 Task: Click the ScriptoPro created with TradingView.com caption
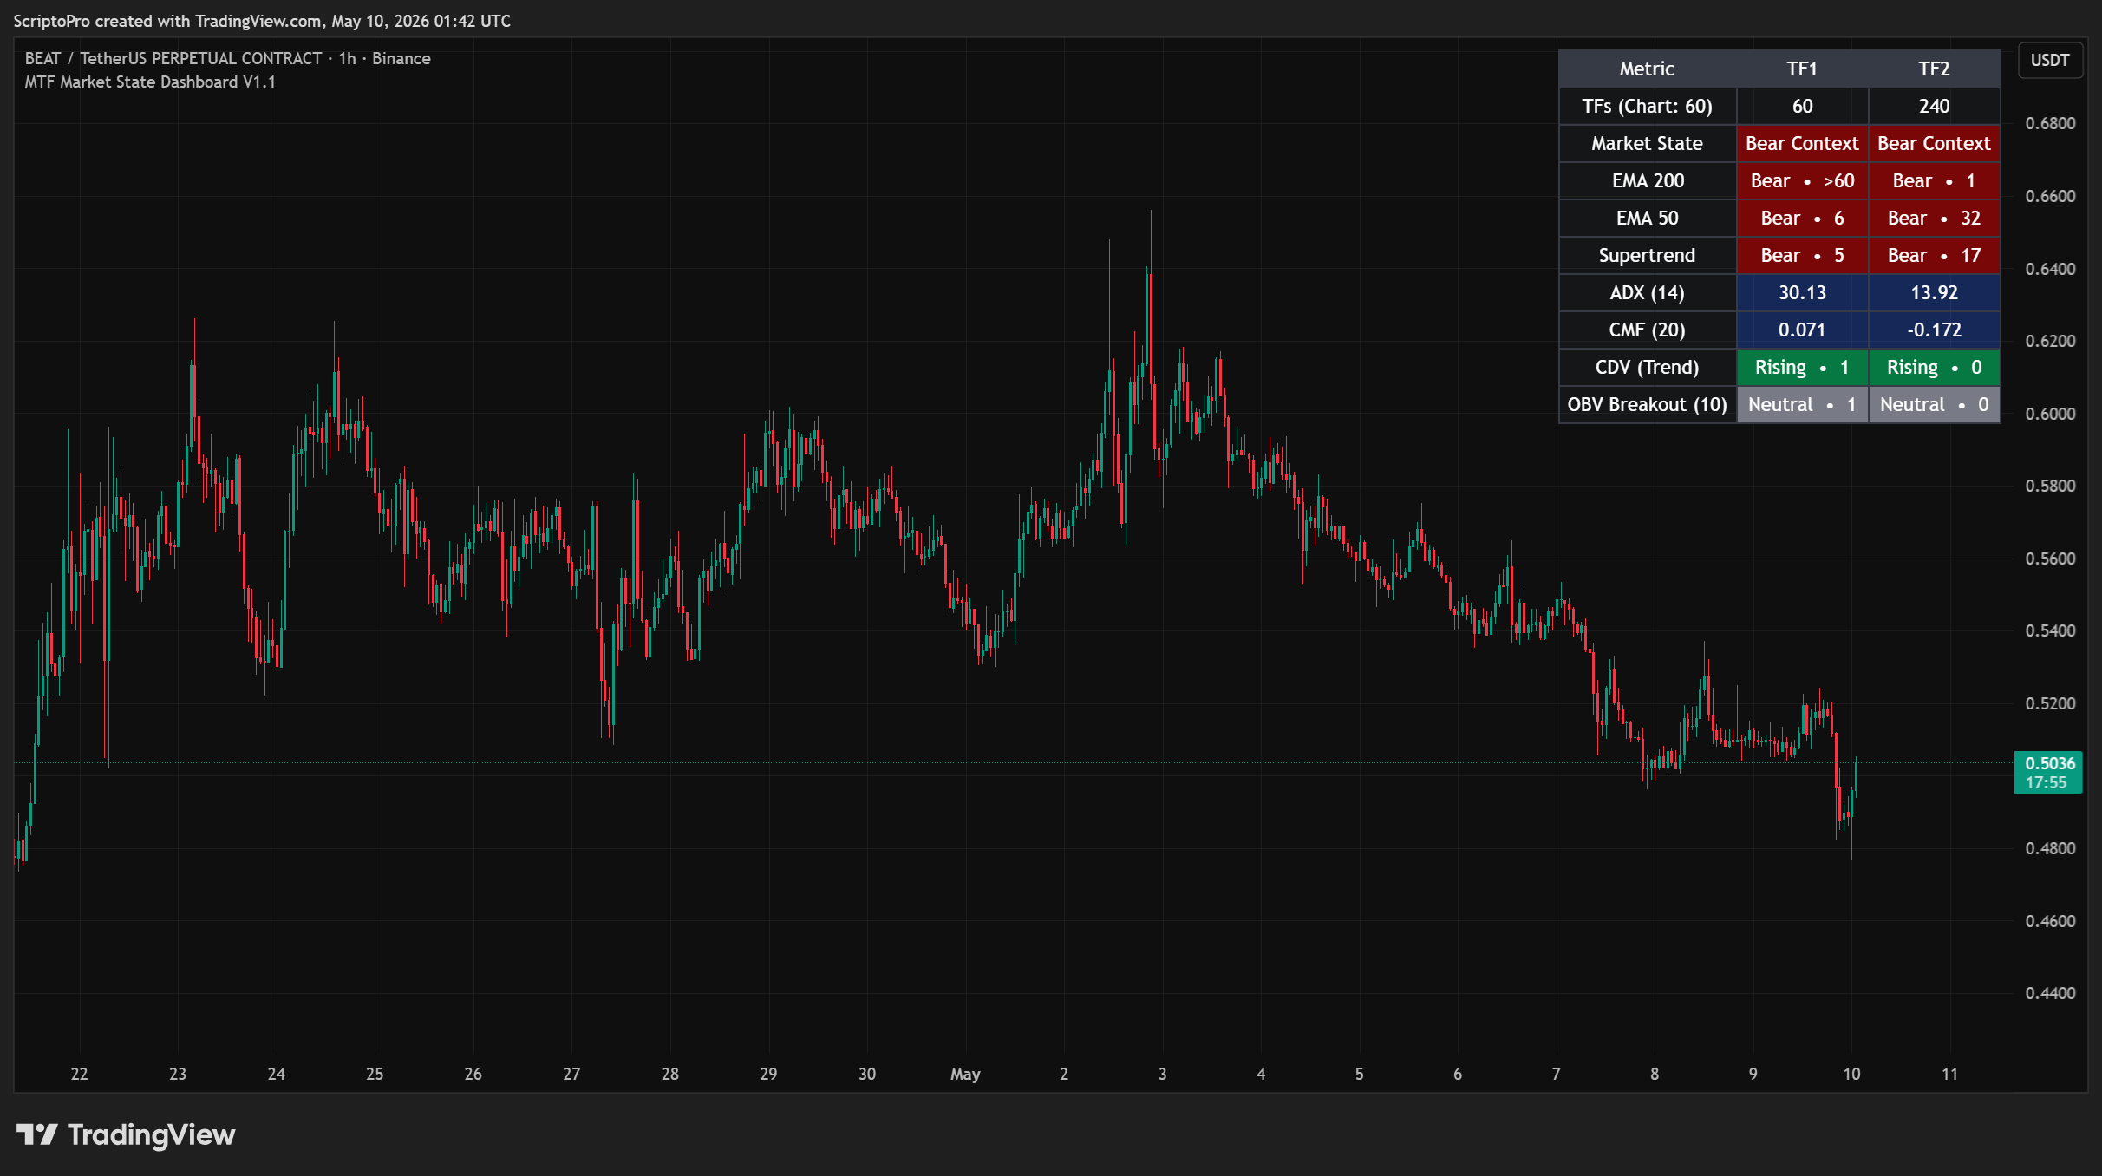click(262, 21)
